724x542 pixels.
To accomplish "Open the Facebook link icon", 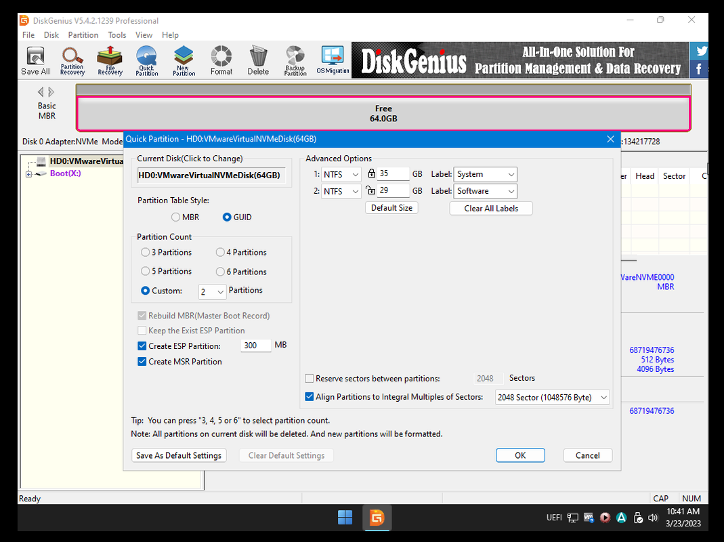I will point(699,69).
